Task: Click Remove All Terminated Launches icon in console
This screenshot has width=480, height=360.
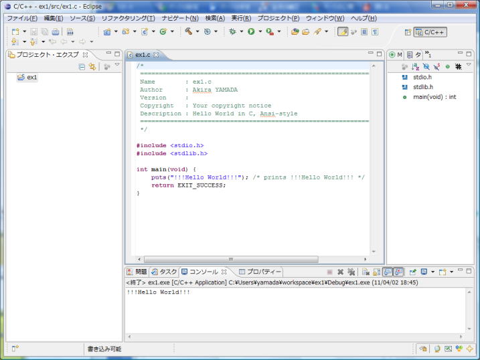Action: (351, 272)
